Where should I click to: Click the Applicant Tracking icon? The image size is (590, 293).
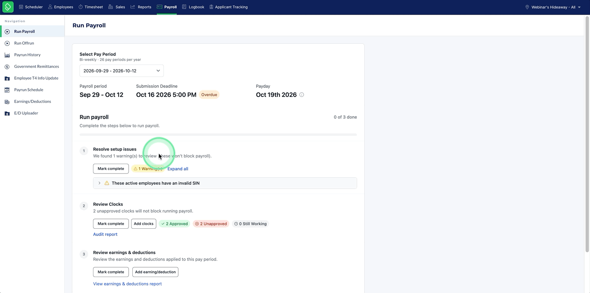pos(211,7)
